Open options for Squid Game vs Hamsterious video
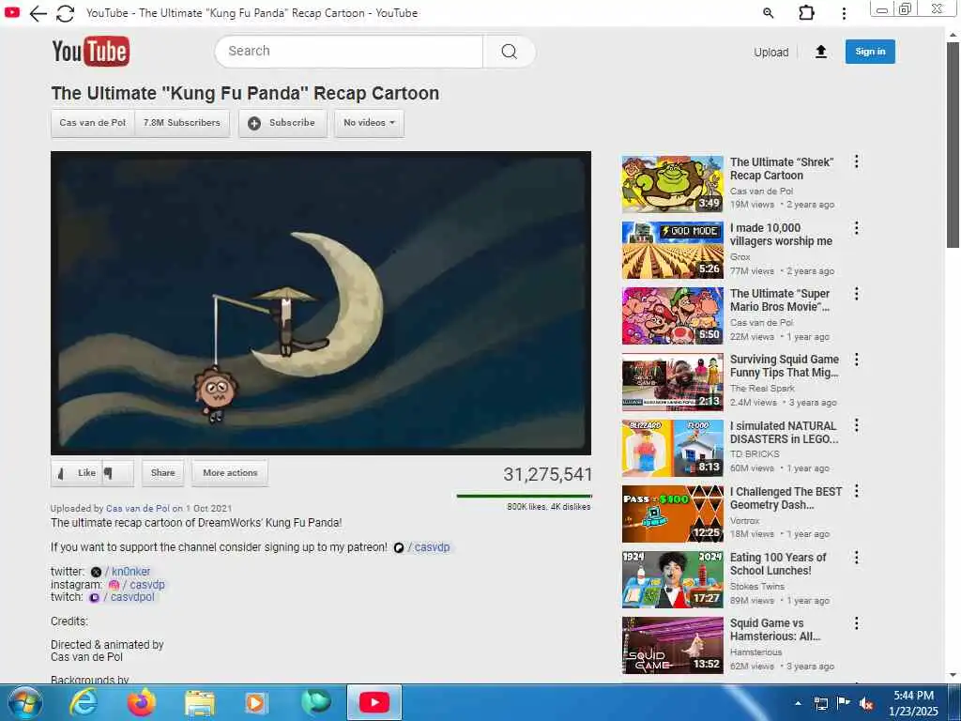This screenshot has height=721, width=961. (x=856, y=623)
